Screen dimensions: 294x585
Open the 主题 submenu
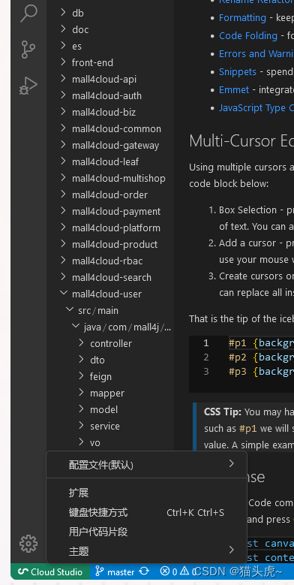coord(146,551)
